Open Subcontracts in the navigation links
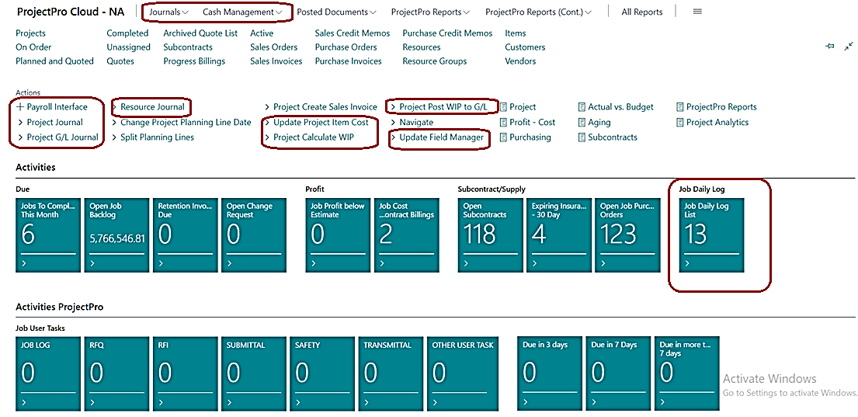The height and width of the screenshot is (417, 858). [x=188, y=47]
